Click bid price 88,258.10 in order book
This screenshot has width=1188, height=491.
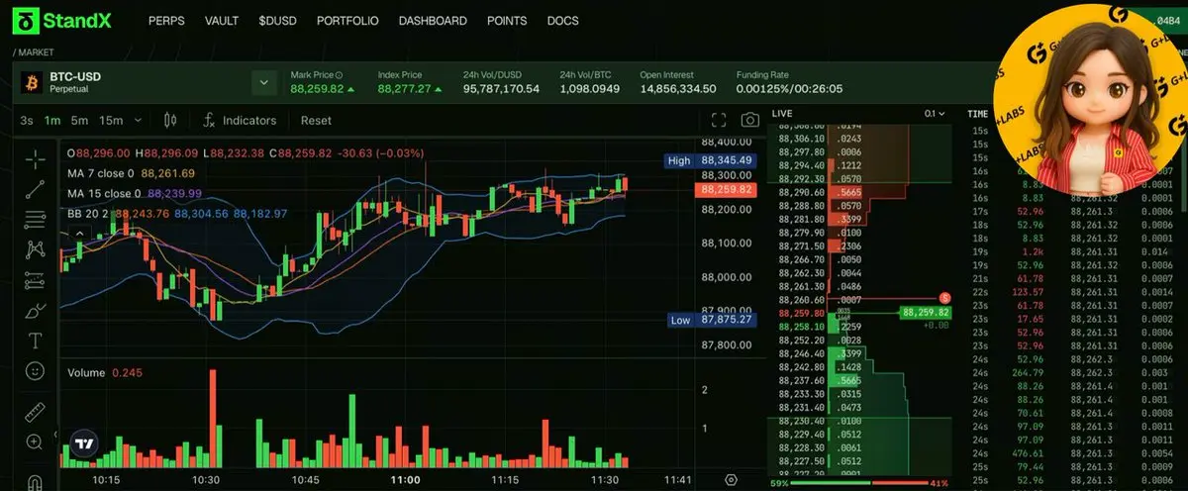[x=802, y=326]
